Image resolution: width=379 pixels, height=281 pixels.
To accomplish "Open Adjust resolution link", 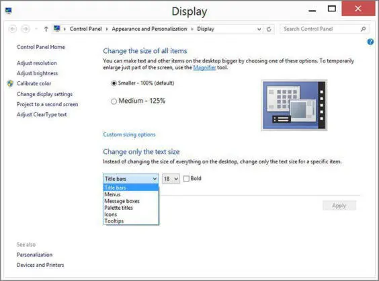I will [37, 63].
